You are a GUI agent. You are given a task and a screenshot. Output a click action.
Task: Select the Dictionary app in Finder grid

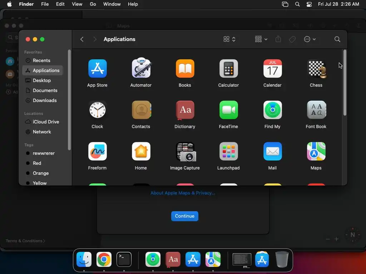pos(185,110)
